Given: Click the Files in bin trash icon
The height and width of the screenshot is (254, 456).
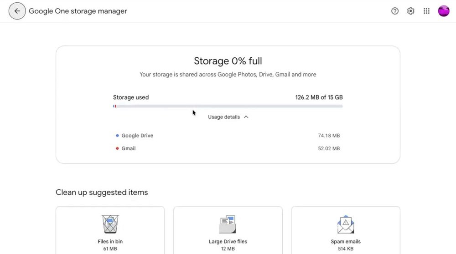Looking at the screenshot, I should tap(110, 224).
